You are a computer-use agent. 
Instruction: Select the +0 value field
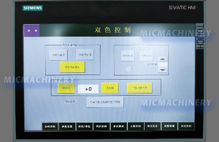point(88,89)
